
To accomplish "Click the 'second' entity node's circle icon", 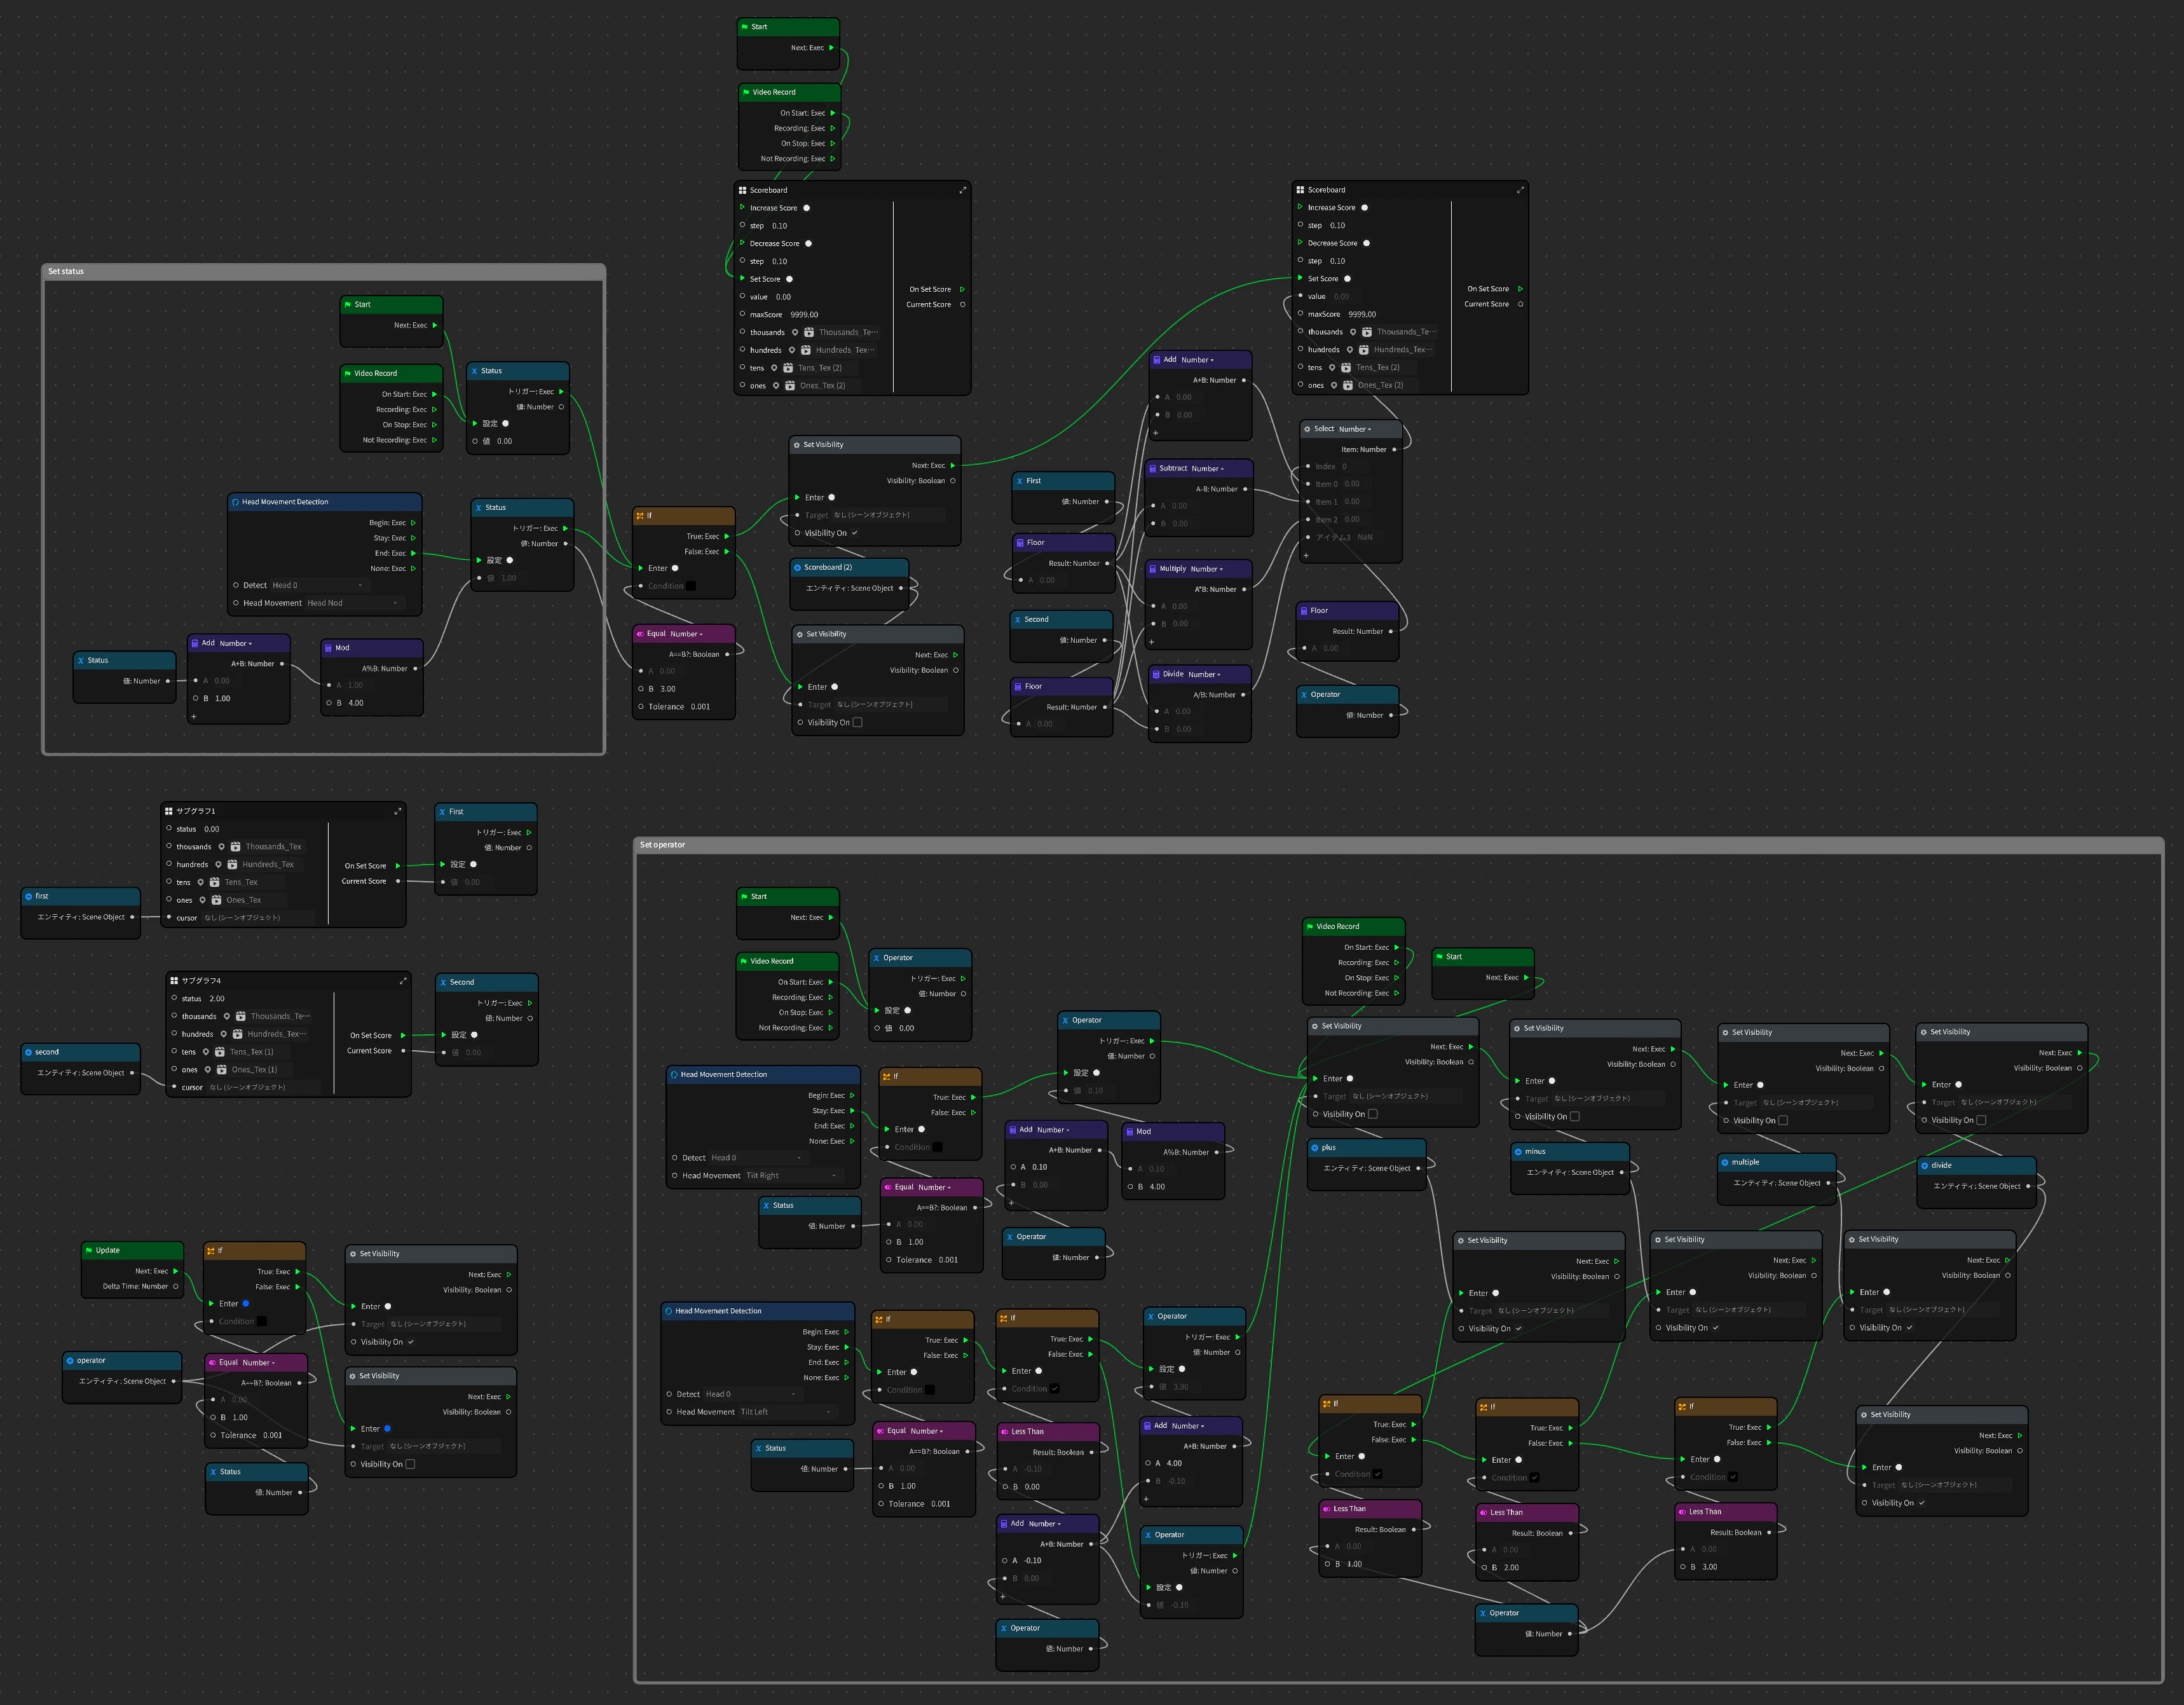I will [28, 1052].
